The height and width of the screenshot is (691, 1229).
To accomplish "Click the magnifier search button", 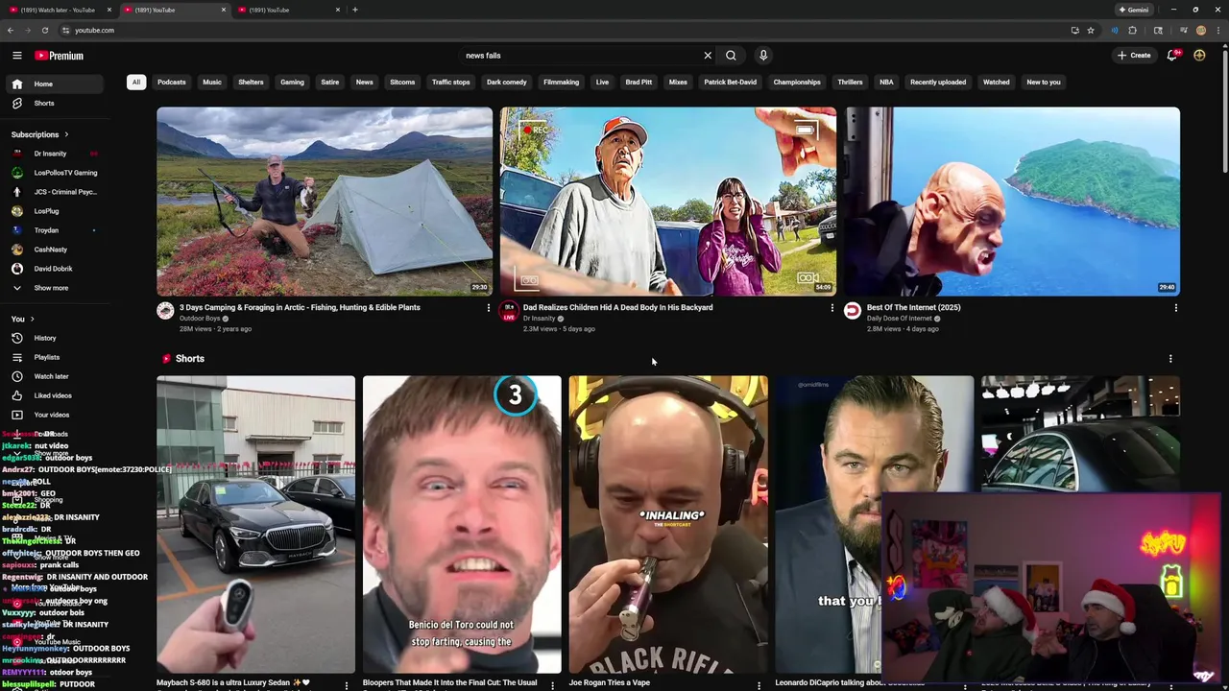I will point(731,56).
